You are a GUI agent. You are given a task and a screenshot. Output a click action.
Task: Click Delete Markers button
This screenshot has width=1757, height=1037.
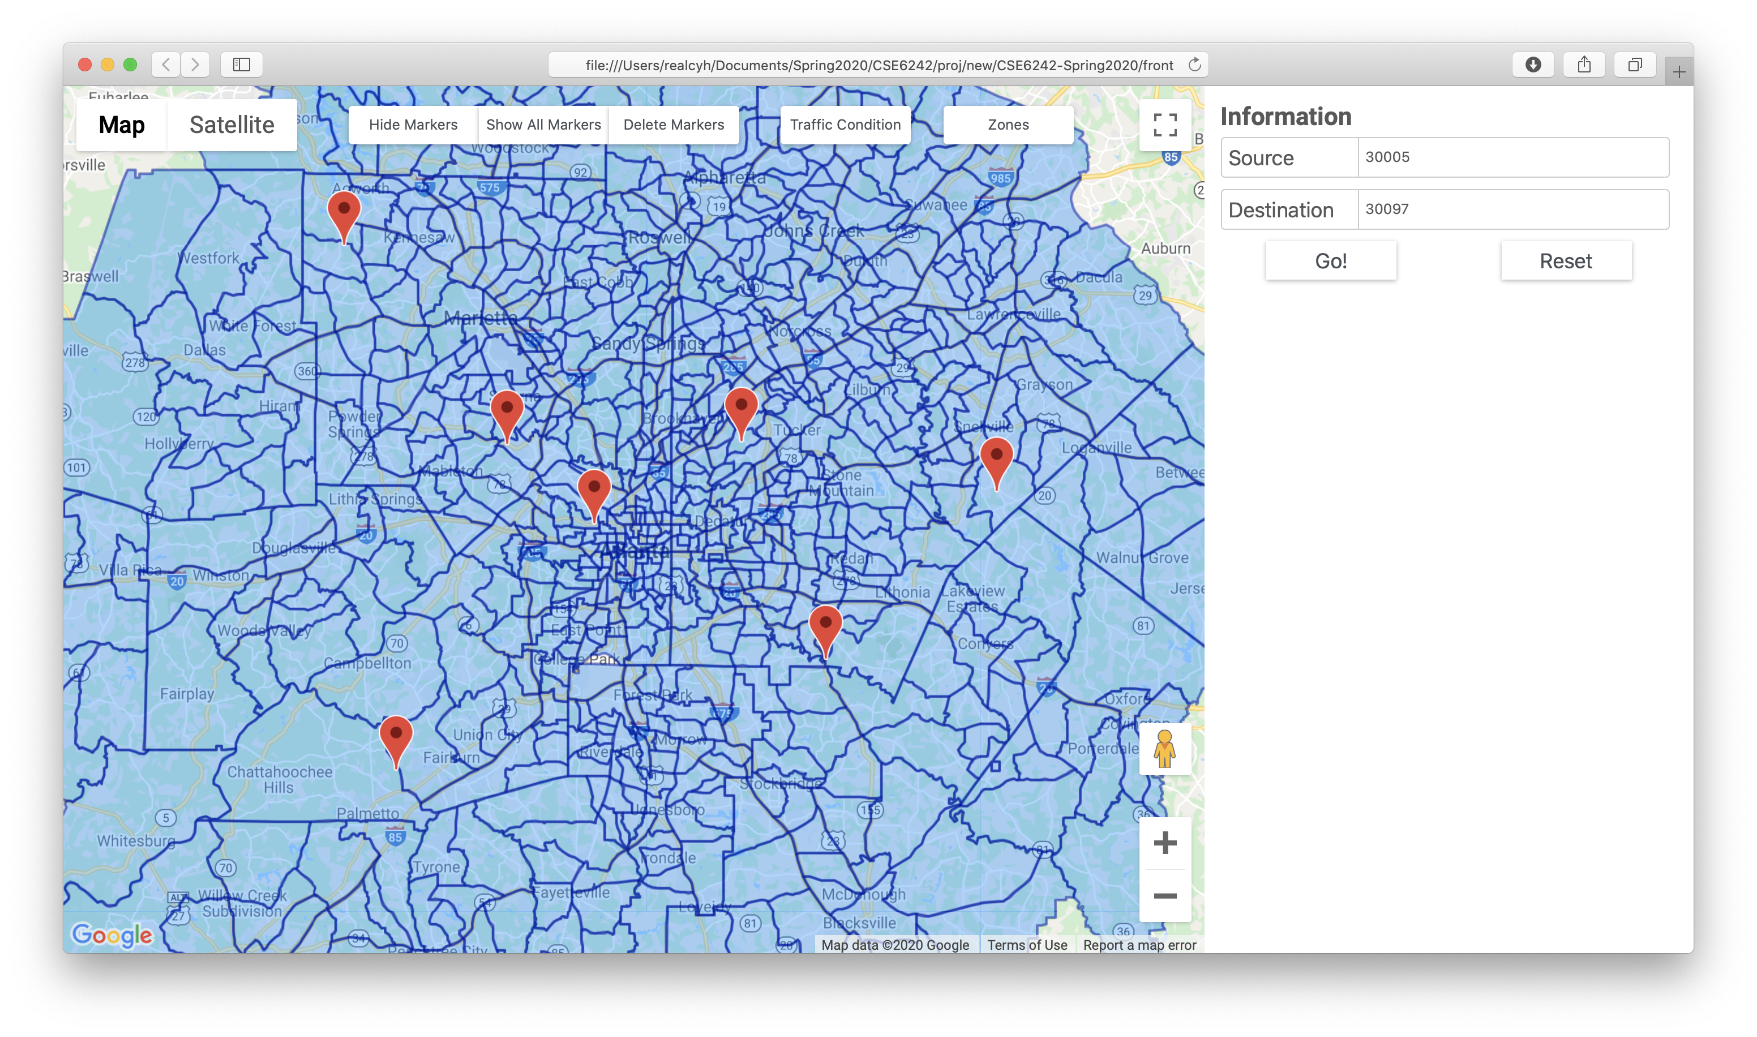click(674, 125)
